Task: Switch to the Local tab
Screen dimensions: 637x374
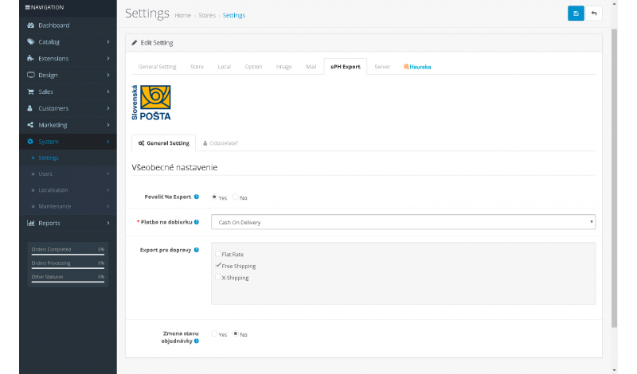Action: tap(225, 67)
